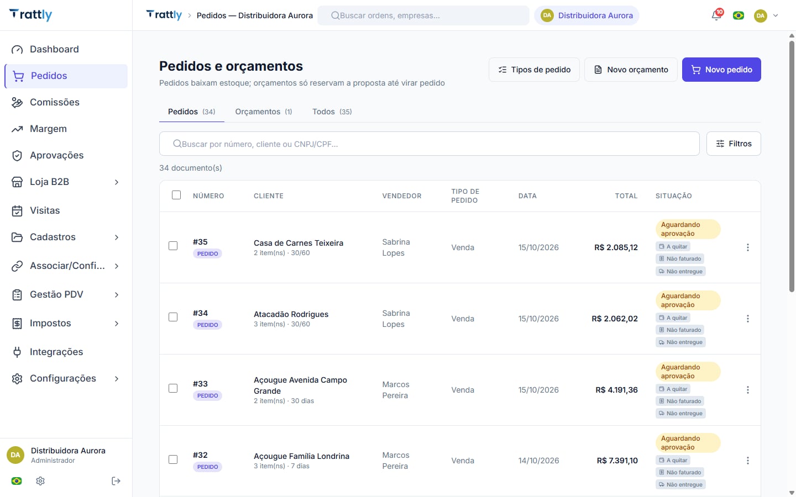Switch to the Todos (35) tab
Screen dimensions: 796x497
coord(332,112)
